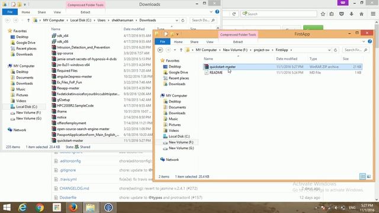
Task: Refresh the FirstApp folder view
Action: point(335,50)
